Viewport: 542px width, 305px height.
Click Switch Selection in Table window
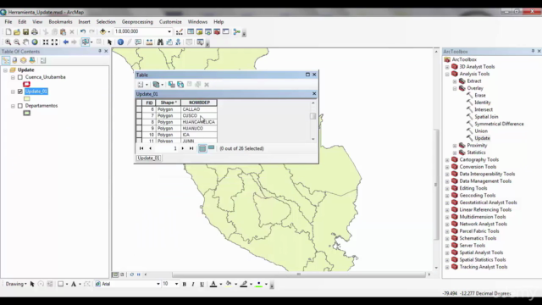coord(180,85)
